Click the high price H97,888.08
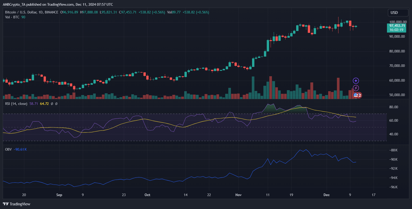Screen dimensions: 412x209 (89, 12)
